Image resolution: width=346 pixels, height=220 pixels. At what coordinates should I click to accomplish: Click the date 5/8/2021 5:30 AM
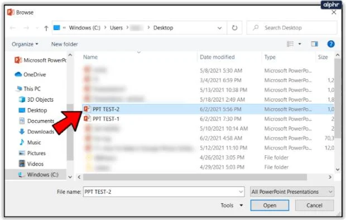click(x=221, y=71)
